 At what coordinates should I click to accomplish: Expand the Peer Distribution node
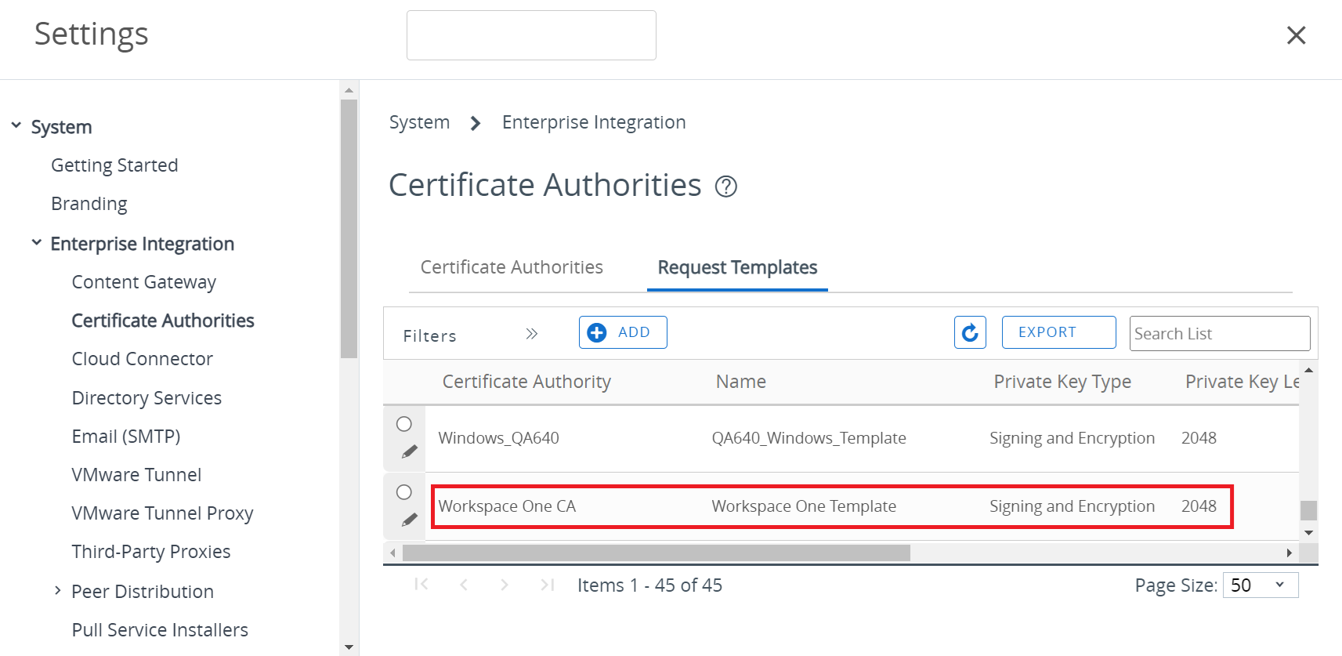pyautogui.click(x=57, y=591)
